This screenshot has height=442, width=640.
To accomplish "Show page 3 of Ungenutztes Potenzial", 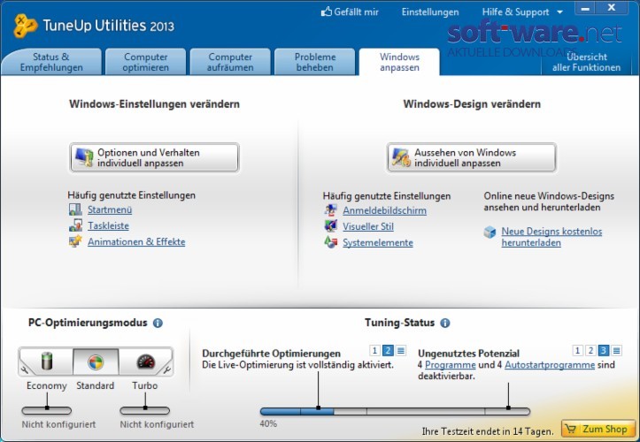I will (604, 350).
